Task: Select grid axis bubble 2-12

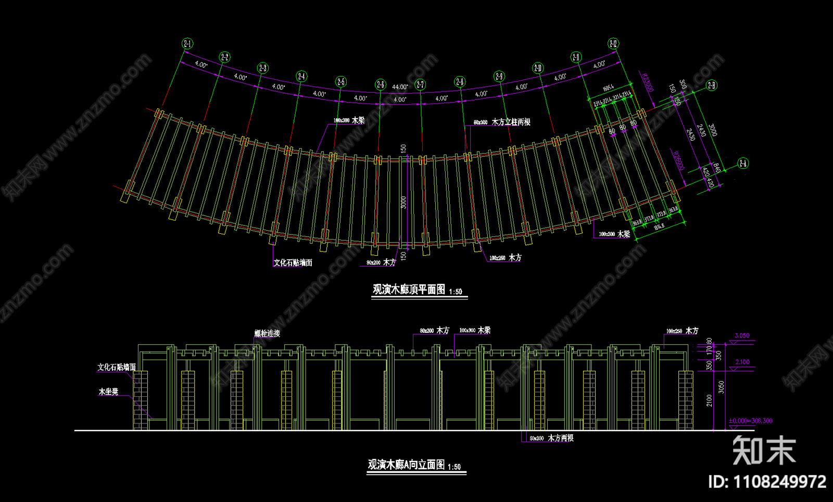Action: point(613,44)
